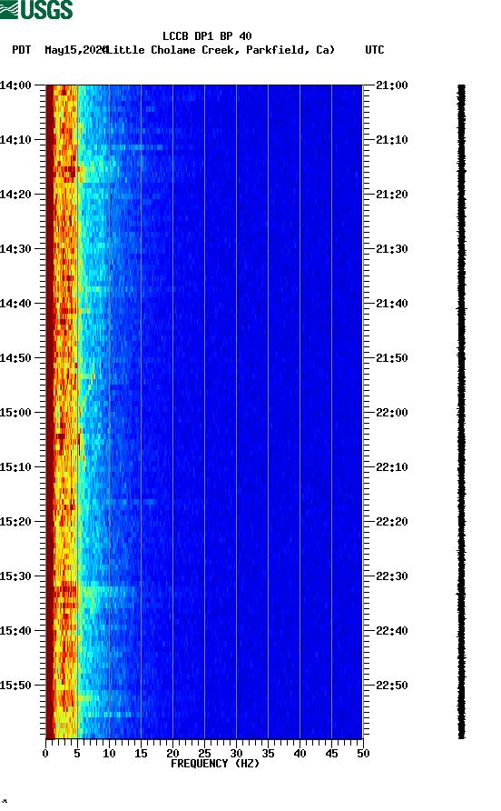Click the '40' frequency axis label
The image size is (501, 811).
(300, 754)
